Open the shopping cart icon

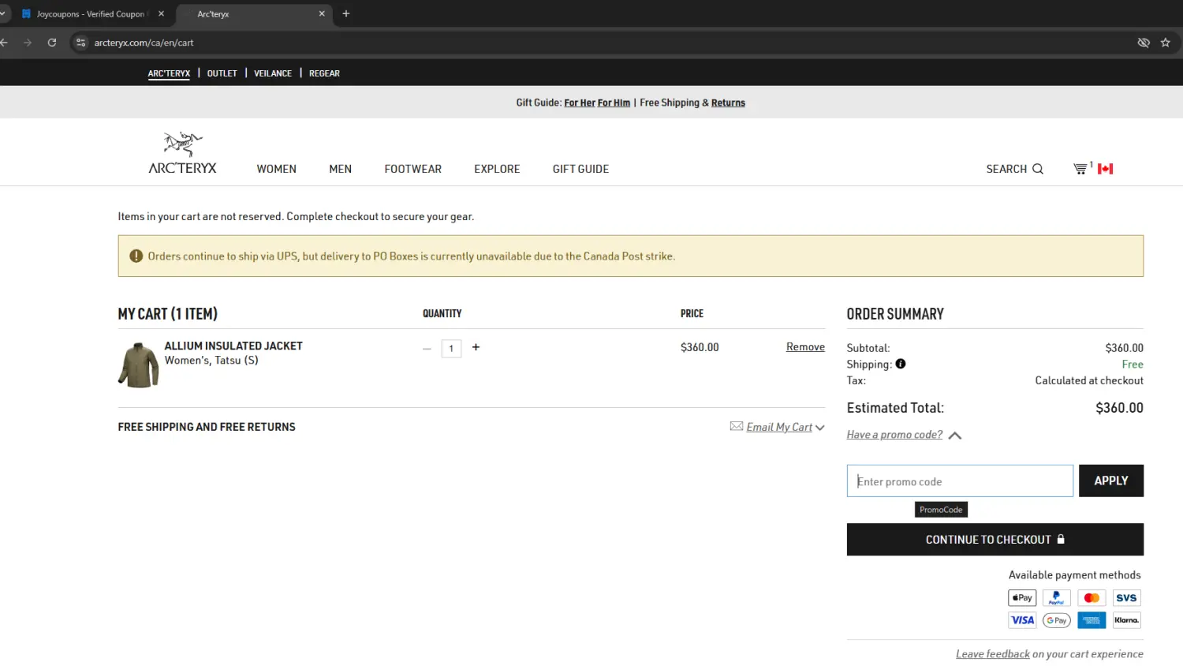tap(1080, 169)
